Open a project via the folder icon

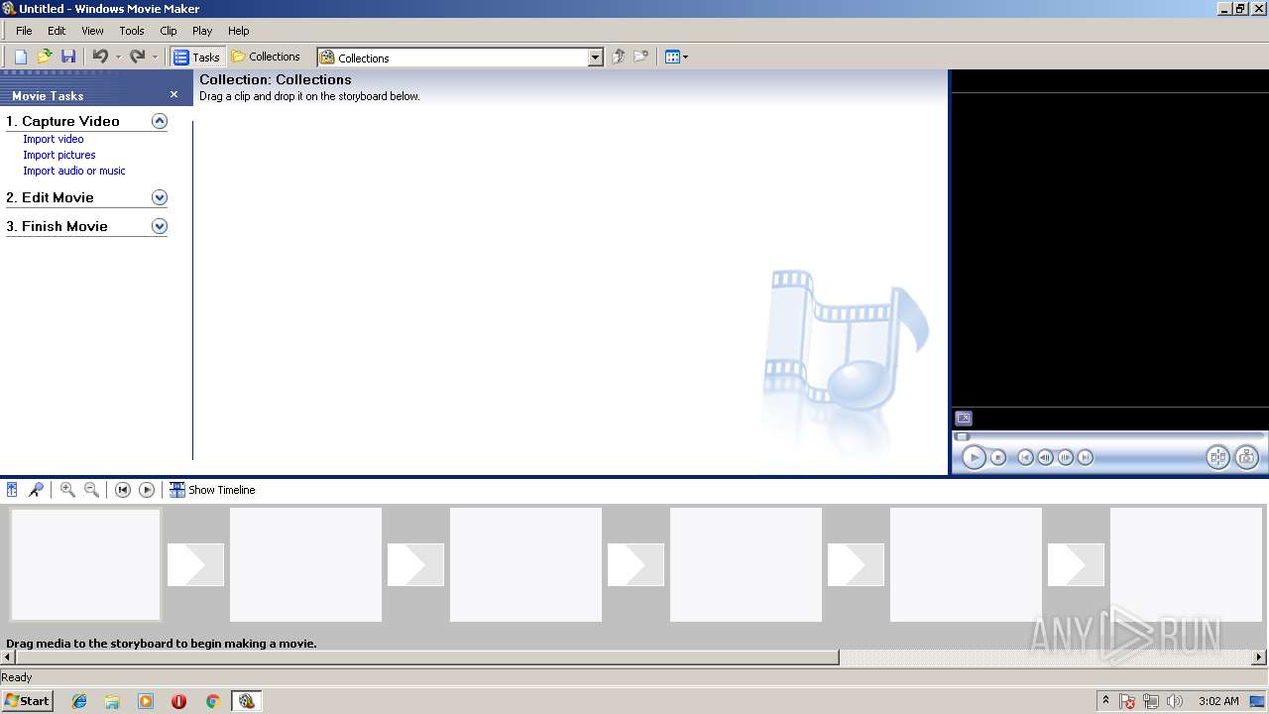tap(45, 58)
